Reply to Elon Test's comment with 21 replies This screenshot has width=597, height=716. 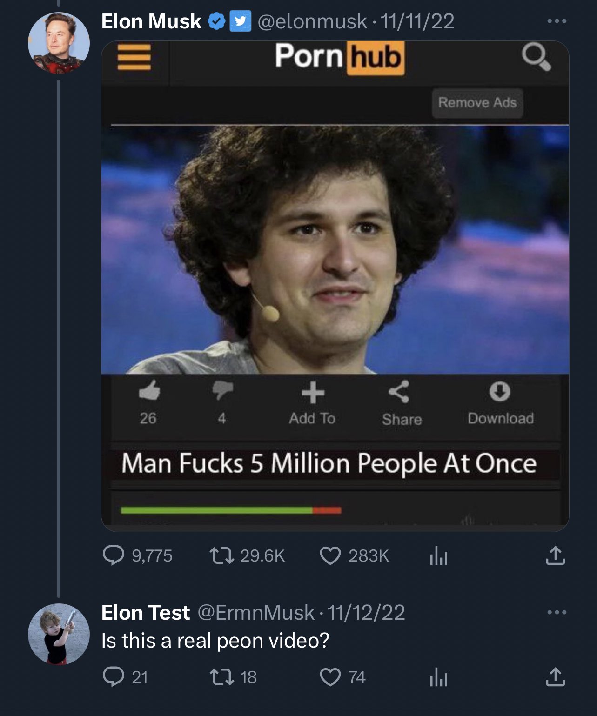pyautogui.click(x=113, y=677)
